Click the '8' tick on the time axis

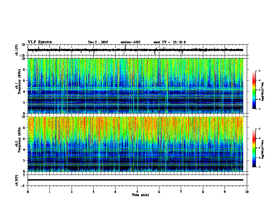(x=203, y=192)
